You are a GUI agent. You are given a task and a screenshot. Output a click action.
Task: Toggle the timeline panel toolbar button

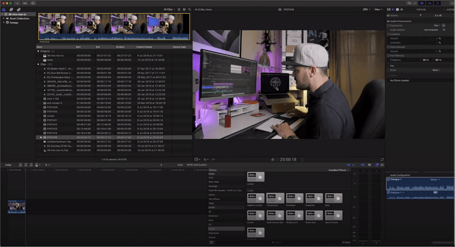(430, 3)
